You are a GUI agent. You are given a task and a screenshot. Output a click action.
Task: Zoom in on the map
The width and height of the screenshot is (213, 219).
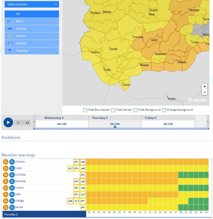(x=205, y=87)
